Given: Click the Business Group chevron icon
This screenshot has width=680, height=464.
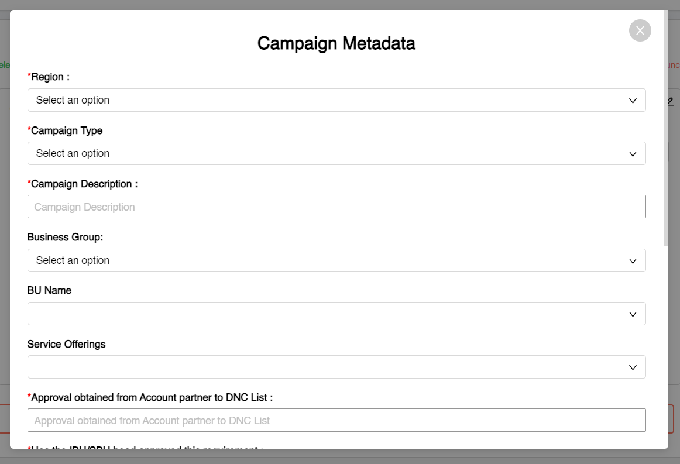Looking at the screenshot, I should pyautogui.click(x=633, y=260).
